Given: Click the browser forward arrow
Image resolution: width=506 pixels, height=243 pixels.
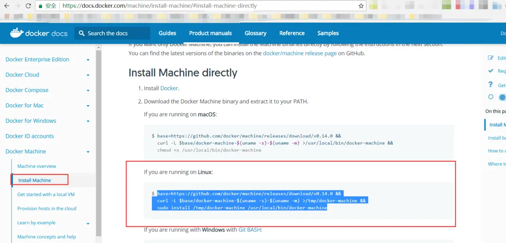Looking at the screenshot, I should 17,6.
